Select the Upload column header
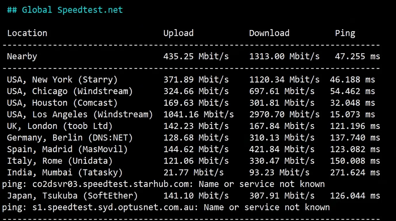396x221 pixels. pos(178,33)
